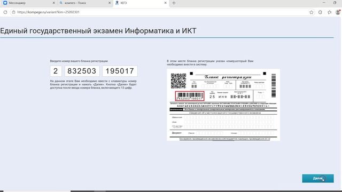Image resolution: width=342 pixels, height=192 pixels.
Task: Click the label Введите номер вашего бланка регистрации
Action: tap(79, 61)
